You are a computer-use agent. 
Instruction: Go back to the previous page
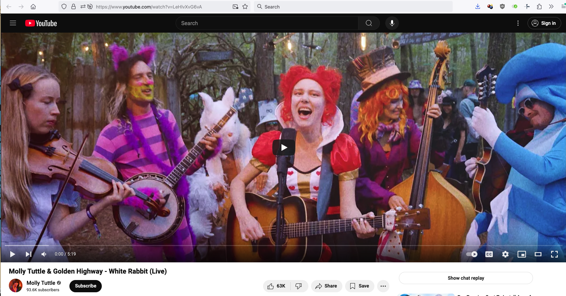[x=9, y=6]
